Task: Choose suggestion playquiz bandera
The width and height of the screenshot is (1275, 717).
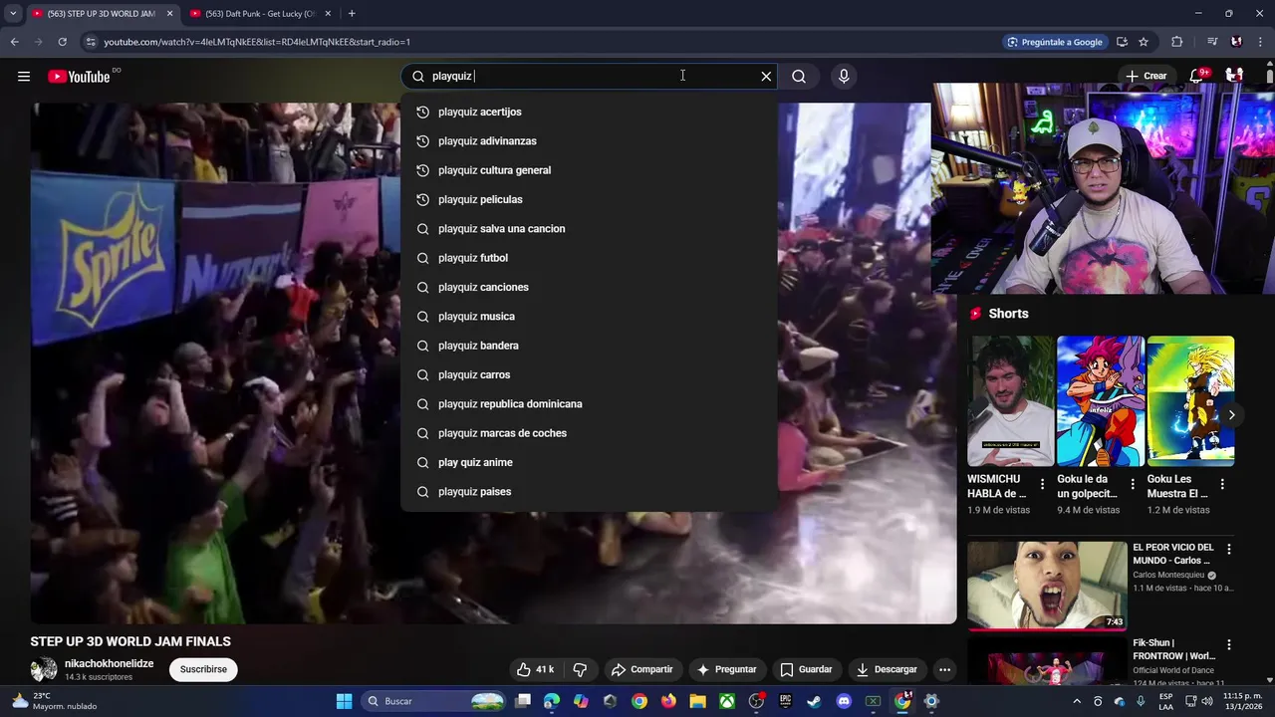Action: pyautogui.click(x=589, y=346)
